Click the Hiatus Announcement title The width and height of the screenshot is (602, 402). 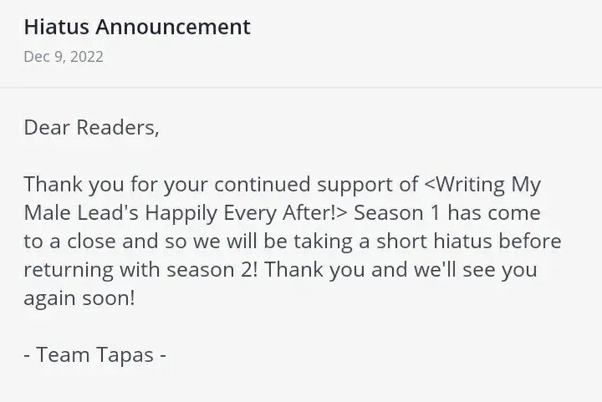[x=137, y=27]
